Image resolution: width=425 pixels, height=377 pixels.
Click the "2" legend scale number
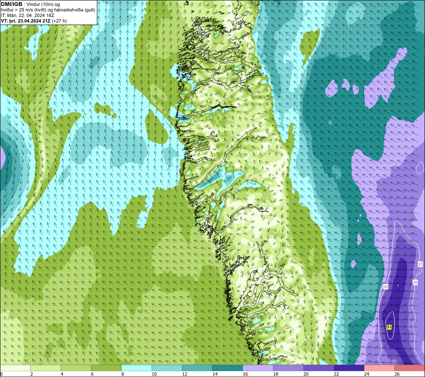(32, 374)
